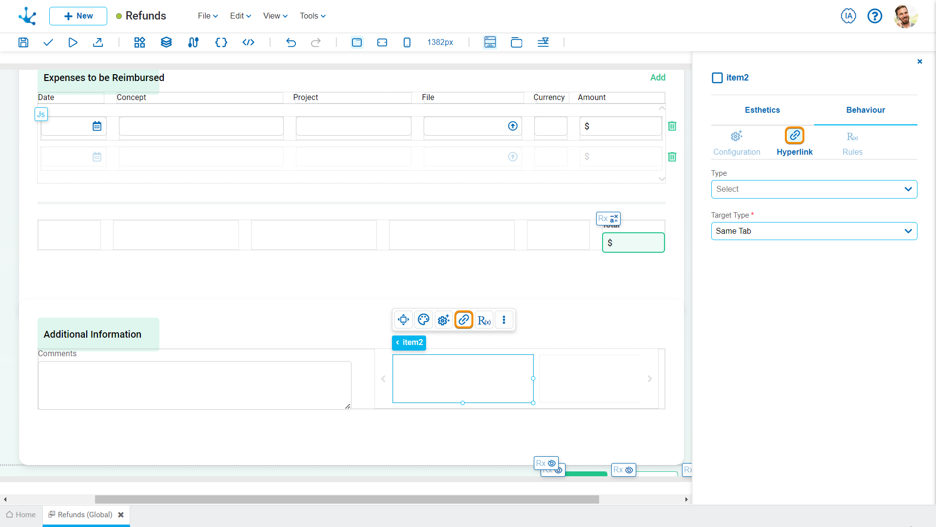
Task: Toggle the Rx formula icon on item2
Action: click(484, 320)
